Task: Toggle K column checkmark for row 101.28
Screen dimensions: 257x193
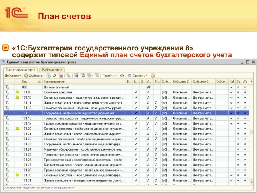Action: click(135, 170)
